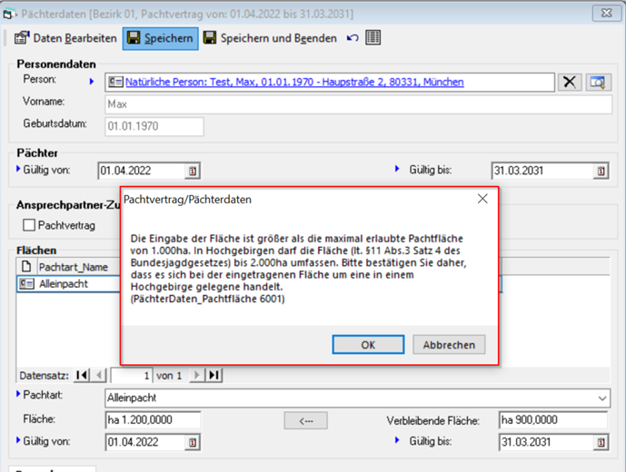Clear the person with the X icon

tap(570, 83)
